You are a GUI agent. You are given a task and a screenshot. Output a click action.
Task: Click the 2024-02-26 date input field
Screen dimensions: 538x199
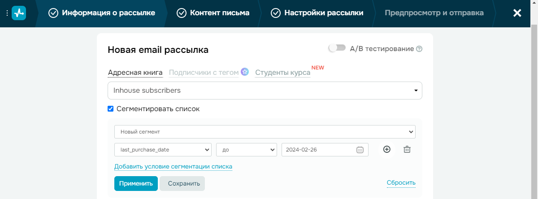pos(325,150)
